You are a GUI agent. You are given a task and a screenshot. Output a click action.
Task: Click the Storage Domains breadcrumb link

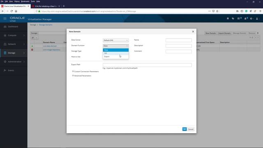(46, 25)
